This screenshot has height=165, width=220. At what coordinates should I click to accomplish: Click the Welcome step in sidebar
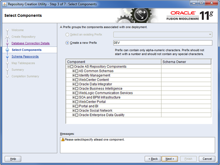tap(18, 30)
